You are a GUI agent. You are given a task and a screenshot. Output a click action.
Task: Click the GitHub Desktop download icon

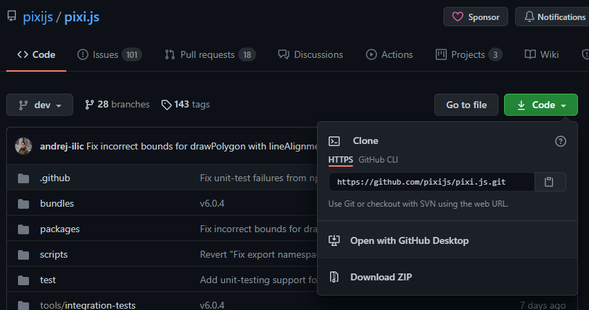pyautogui.click(x=334, y=240)
